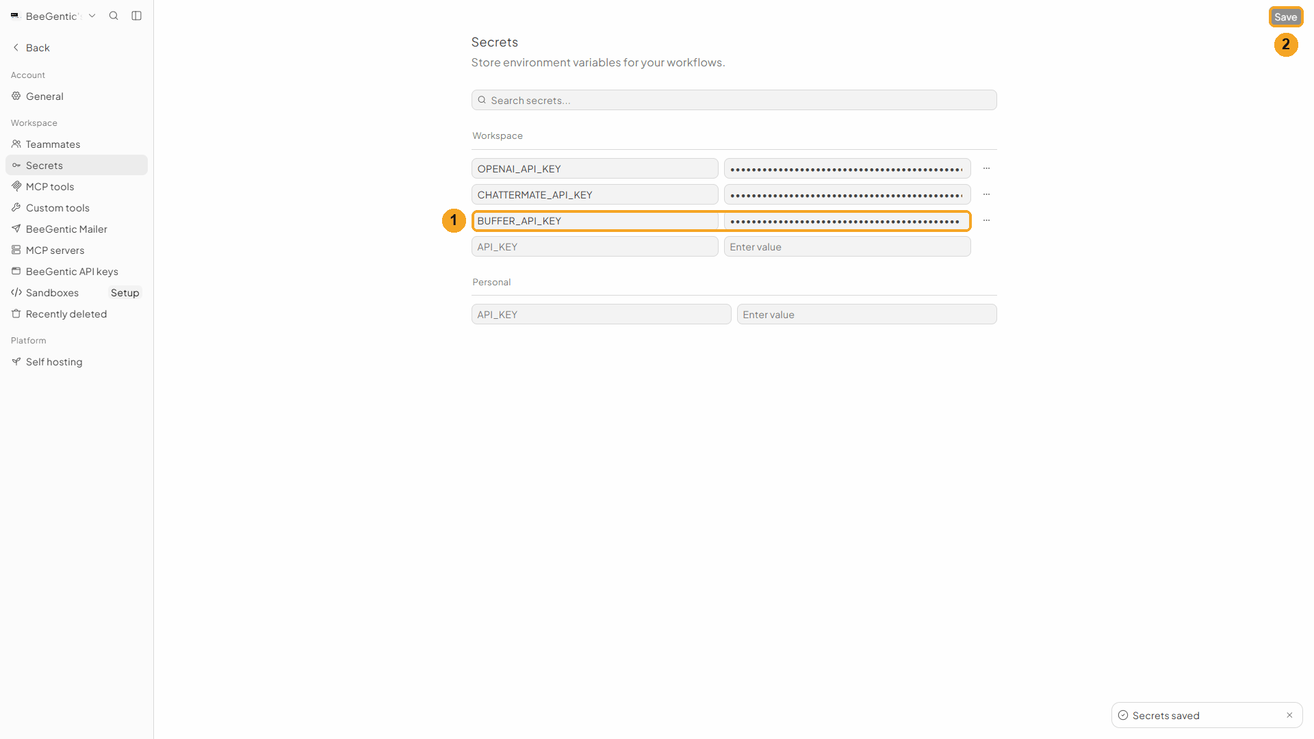Screen dimensions: 1314x739
Task: Click the MCP servers stack icon
Action: [x=16, y=250]
